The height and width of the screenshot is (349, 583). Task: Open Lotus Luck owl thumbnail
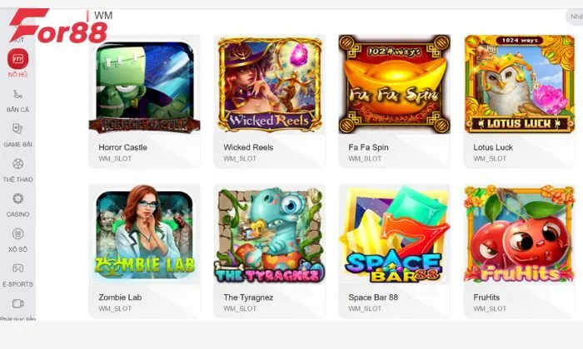click(520, 84)
